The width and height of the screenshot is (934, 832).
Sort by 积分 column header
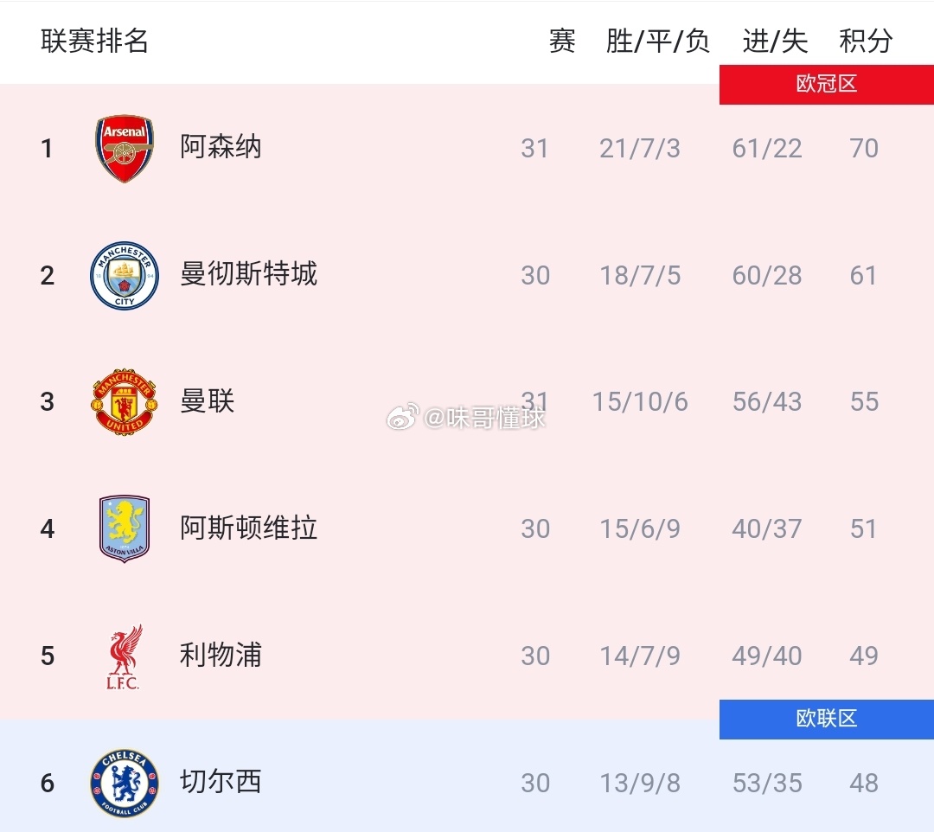(x=866, y=42)
